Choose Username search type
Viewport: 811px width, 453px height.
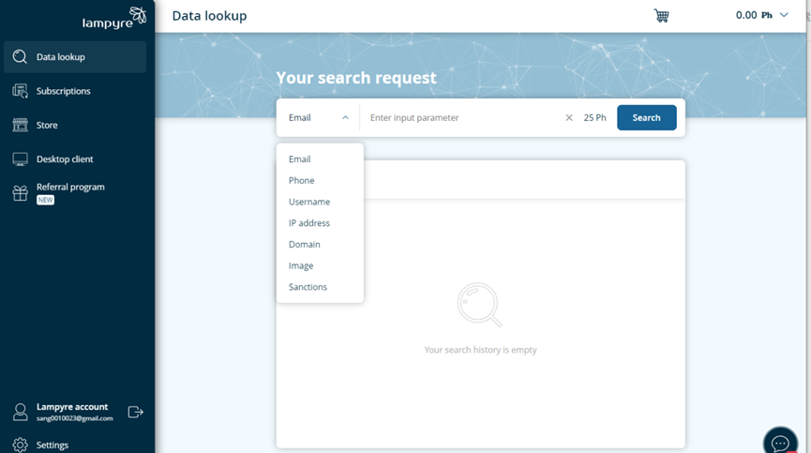pyautogui.click(x=309, y=202)
